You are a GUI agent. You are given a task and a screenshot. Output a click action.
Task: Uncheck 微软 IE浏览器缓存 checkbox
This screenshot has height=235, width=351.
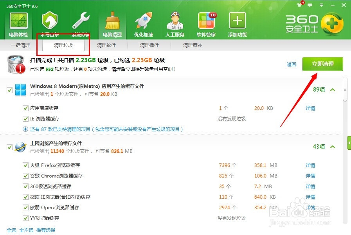tap(25, 197)
